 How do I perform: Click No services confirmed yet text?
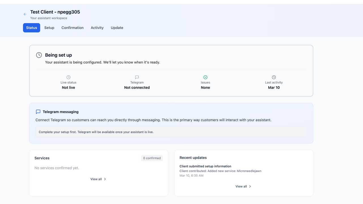[x=57, y=168]
